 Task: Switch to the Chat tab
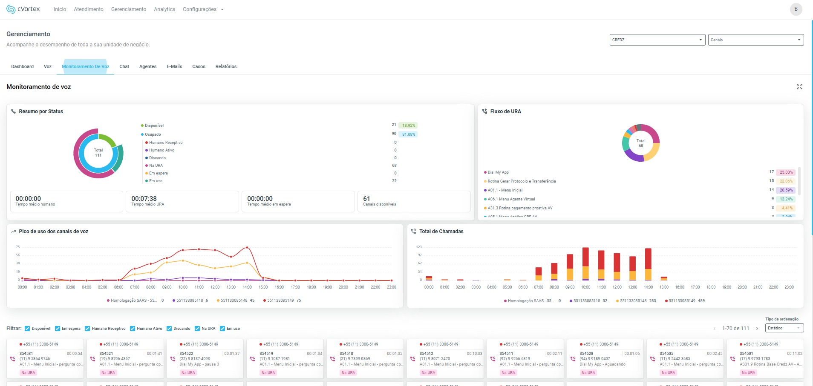(124, 66)
